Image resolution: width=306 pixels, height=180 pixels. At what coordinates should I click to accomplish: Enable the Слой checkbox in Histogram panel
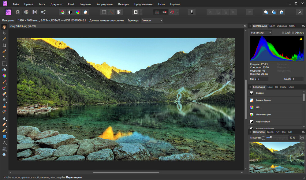click(x=282, y=33)
